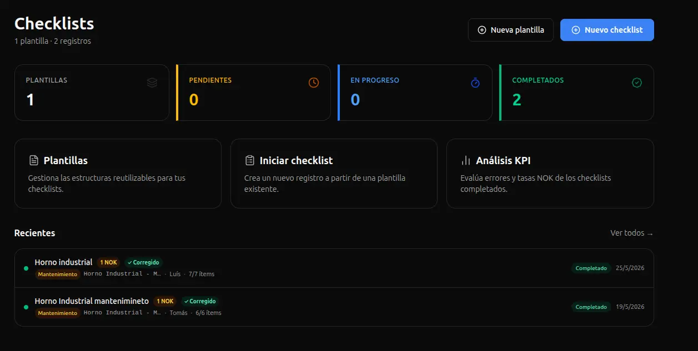698x351 pixels.
Task: Click the 1 NOK badge on Horno Industrial mantenimineto
Action: pyautogui.click(x=165, y=301)
